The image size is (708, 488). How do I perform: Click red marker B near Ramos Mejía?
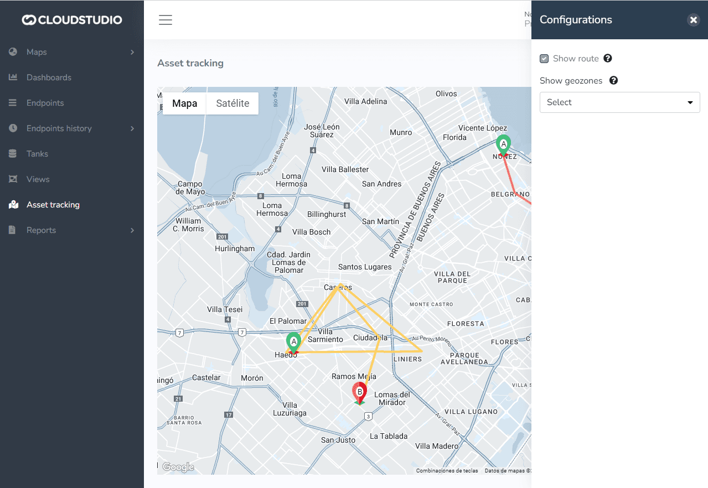360,393
